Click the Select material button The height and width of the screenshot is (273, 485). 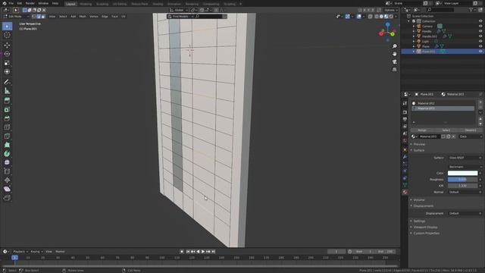pyautogui.click(x=446, y=130)
